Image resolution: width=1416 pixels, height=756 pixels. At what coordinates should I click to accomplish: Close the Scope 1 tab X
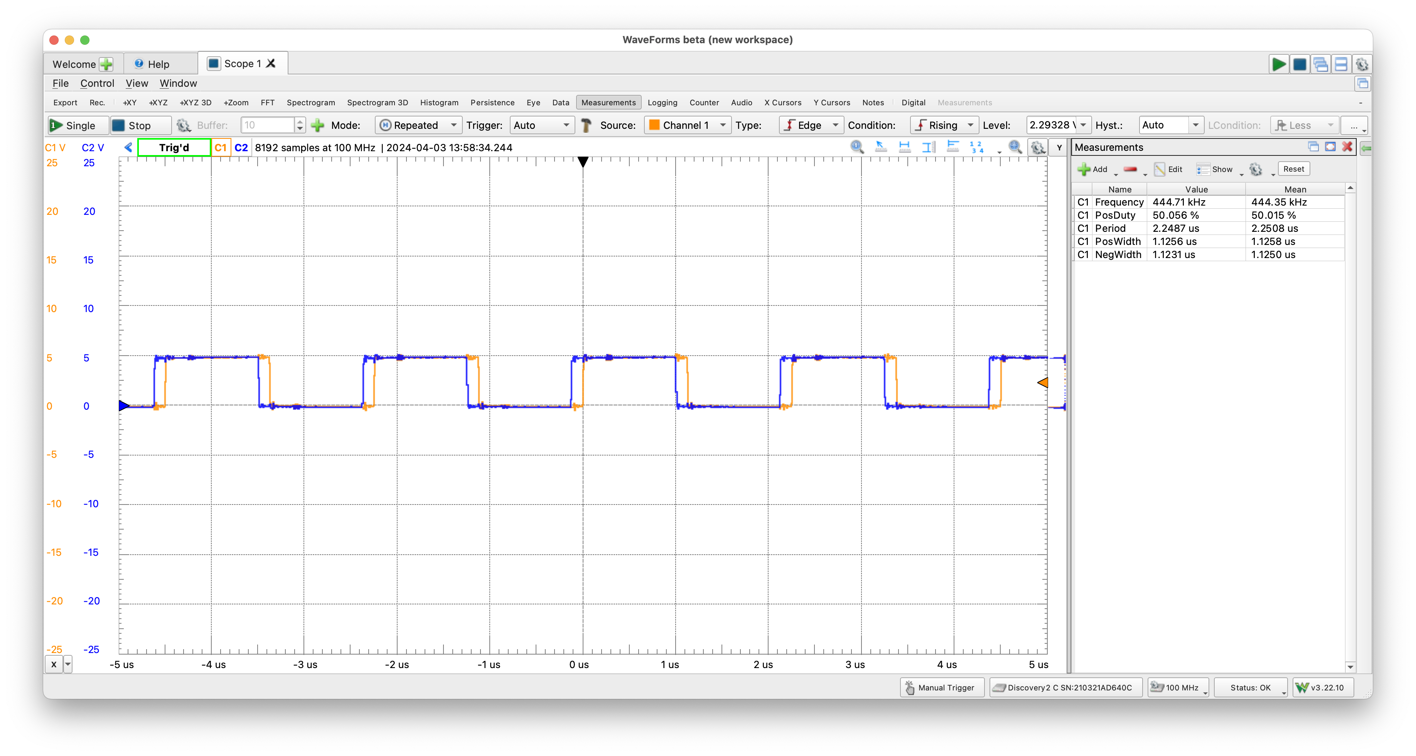point(270,63)
